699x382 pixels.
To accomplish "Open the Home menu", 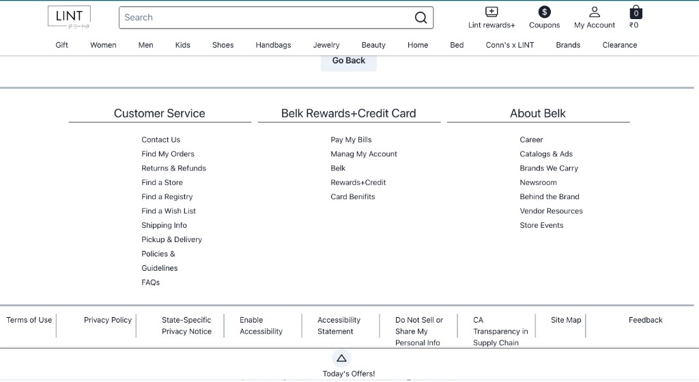I will click(418, 45).
